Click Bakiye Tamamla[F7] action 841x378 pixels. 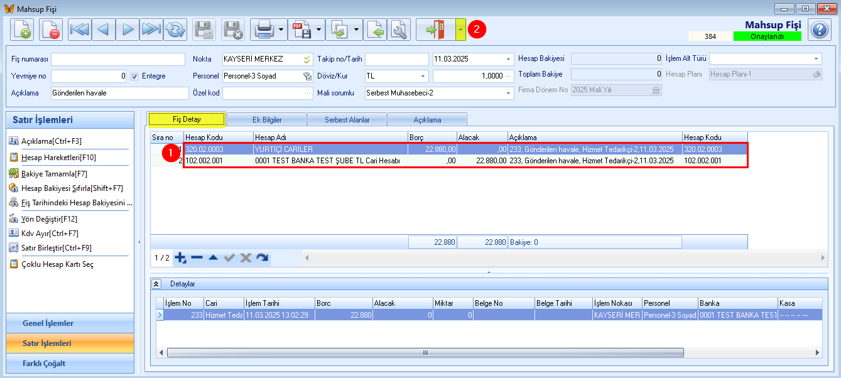coord(54,173)
